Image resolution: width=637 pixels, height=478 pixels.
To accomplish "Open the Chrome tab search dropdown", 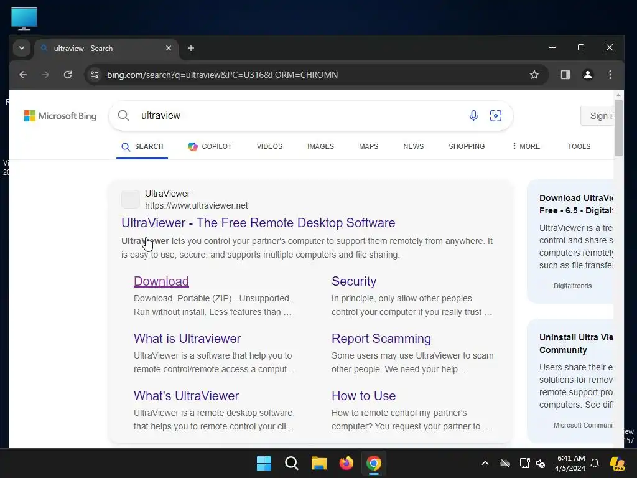I will [x=22, y=48].
